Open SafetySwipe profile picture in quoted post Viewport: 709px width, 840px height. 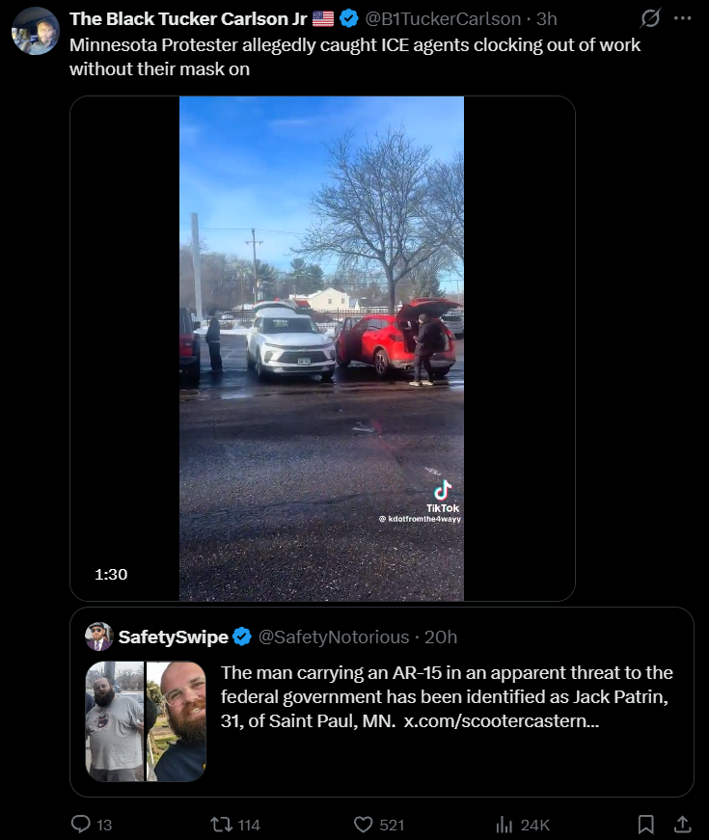[98, 637]
